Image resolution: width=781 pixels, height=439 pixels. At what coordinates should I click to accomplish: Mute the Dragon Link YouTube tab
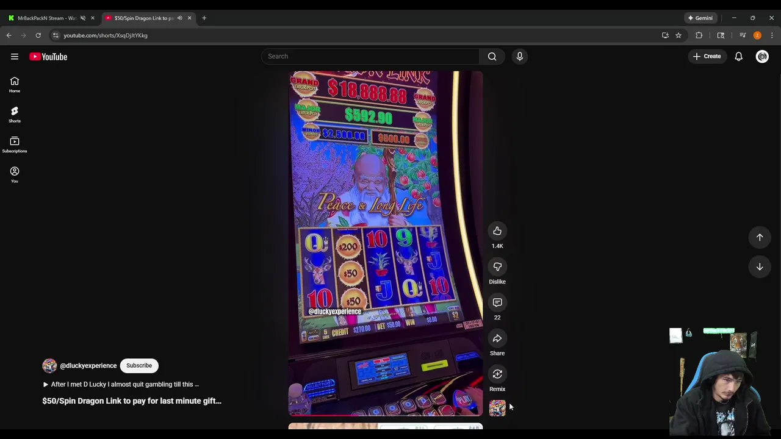[179, 18]
